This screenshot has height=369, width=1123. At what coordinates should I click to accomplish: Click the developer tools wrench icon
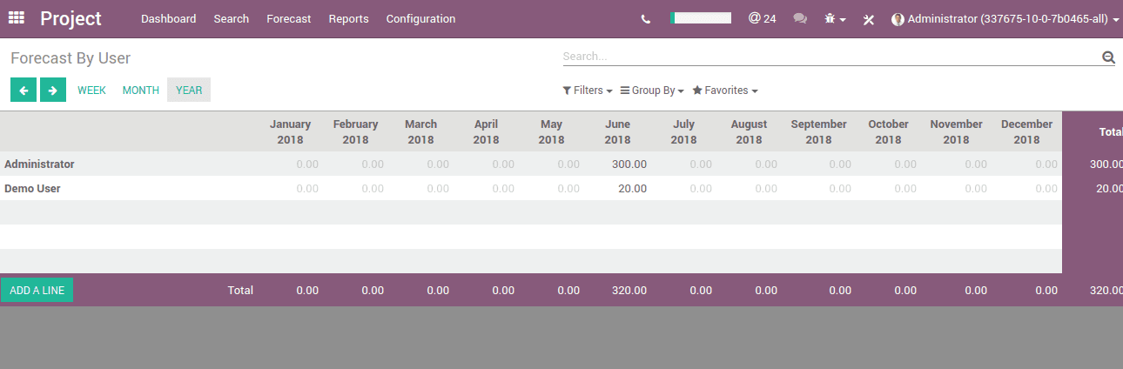(x=868, y=19)
